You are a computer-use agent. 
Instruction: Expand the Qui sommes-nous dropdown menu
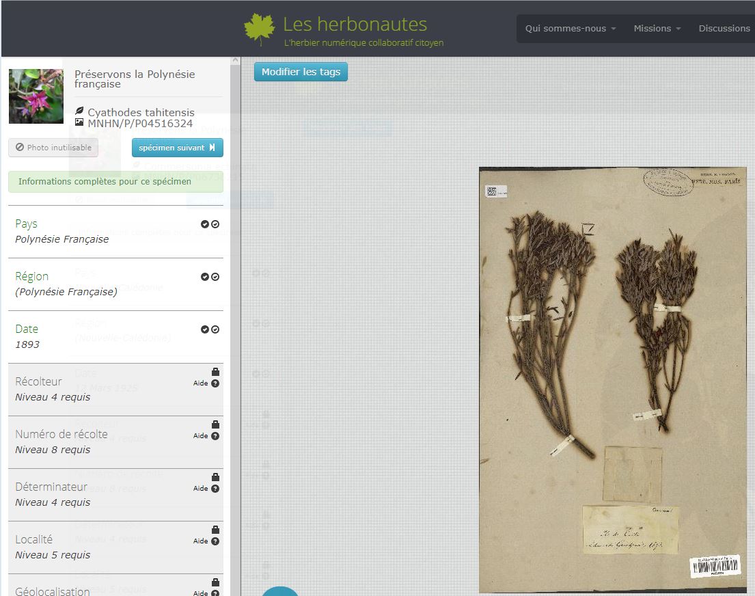[x=570, y=29]
